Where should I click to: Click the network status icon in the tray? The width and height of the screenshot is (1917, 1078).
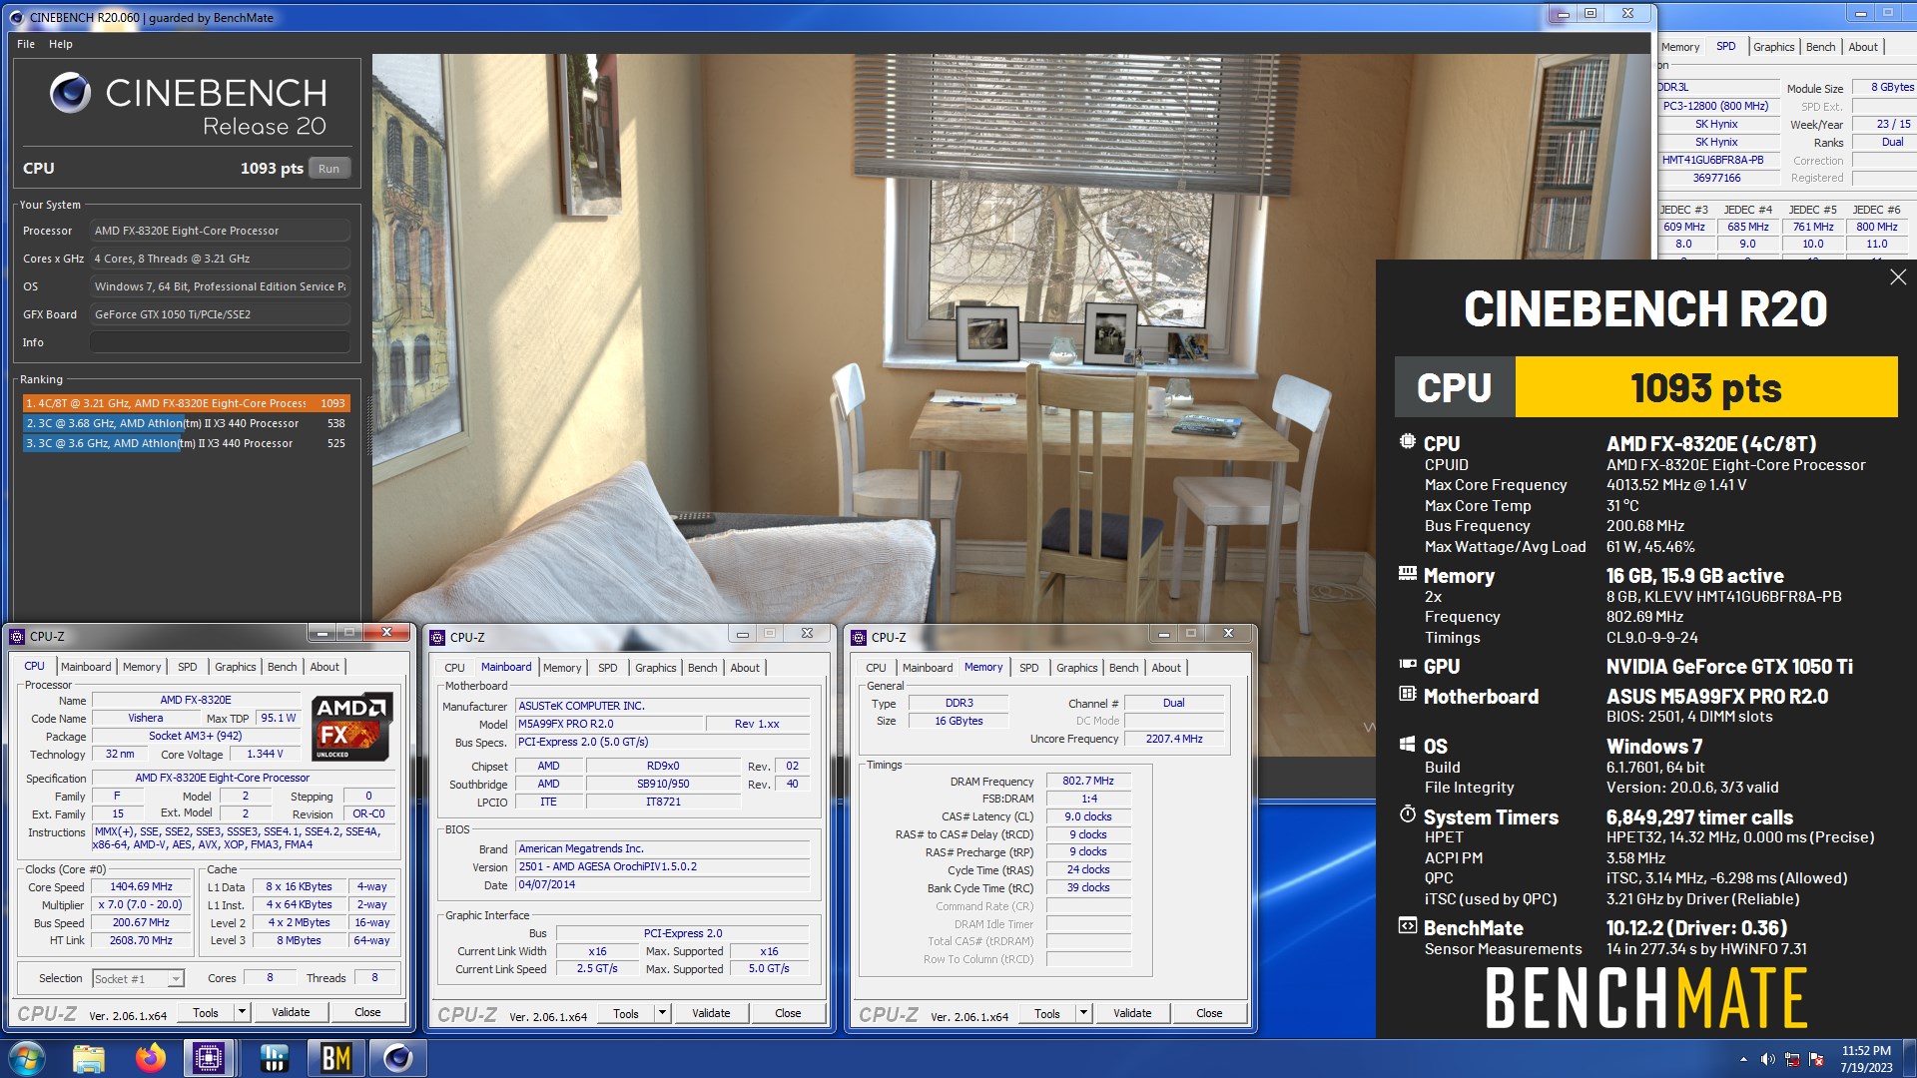1792,1059
